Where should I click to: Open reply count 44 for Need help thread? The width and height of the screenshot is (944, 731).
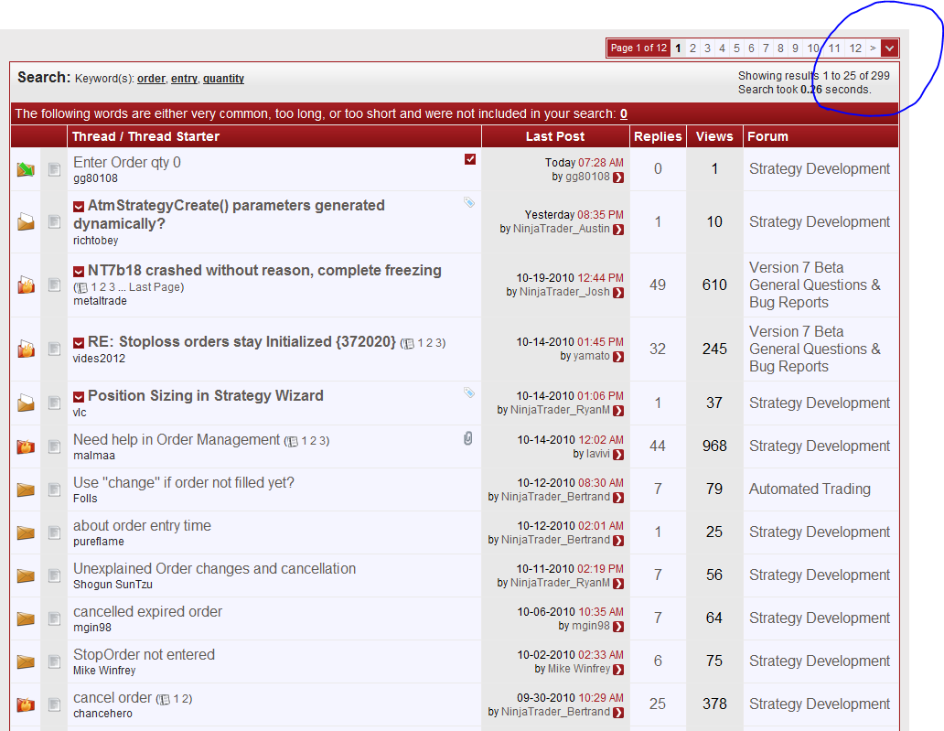(x=658, y=446)
